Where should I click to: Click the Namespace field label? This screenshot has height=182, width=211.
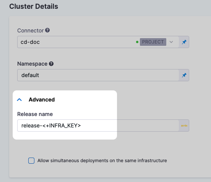[x=32, y=64]
